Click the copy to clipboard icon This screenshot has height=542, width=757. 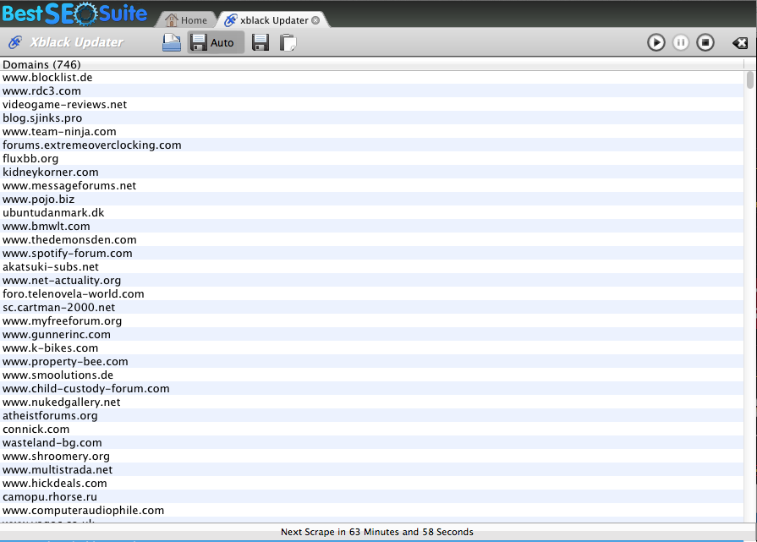pyautogui.click(x=288, y=42)
